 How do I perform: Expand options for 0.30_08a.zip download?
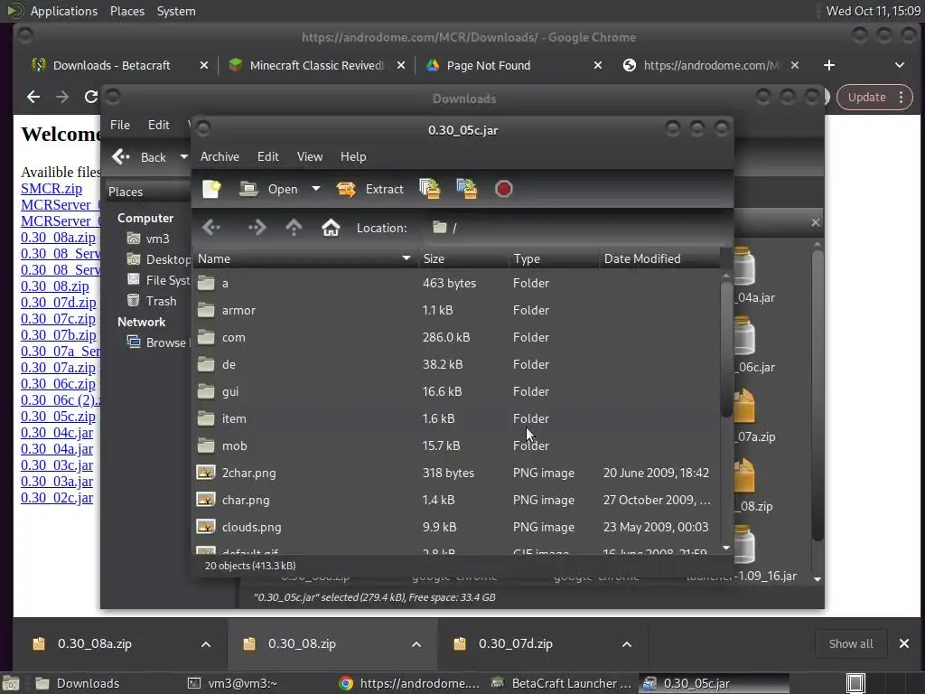[206, 644]
